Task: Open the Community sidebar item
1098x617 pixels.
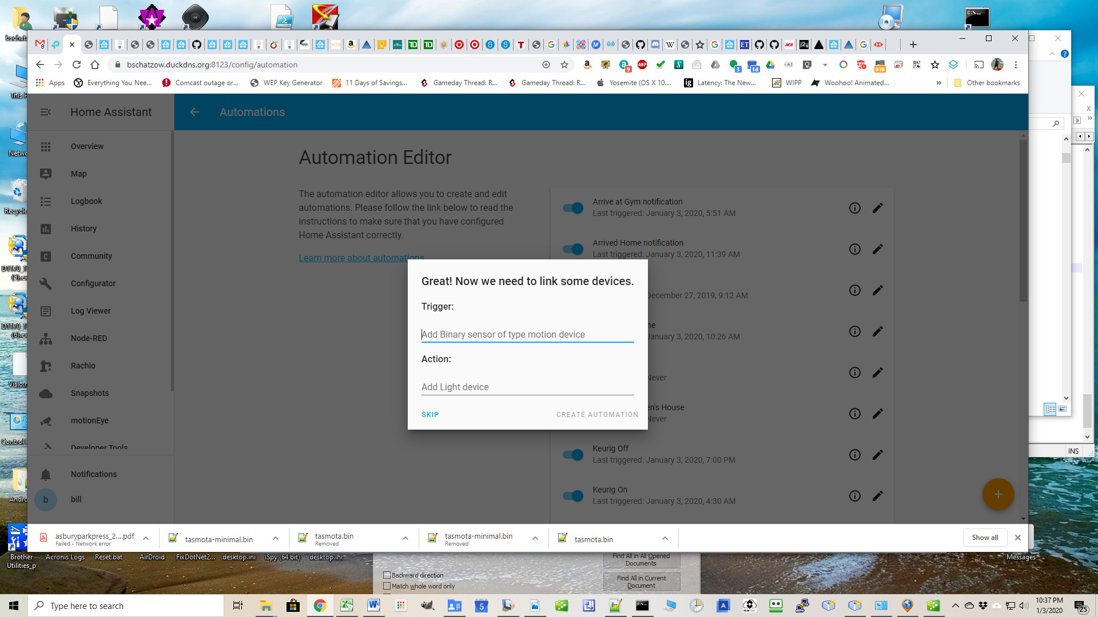Action: pyautogui.click(x=101, y=256)
